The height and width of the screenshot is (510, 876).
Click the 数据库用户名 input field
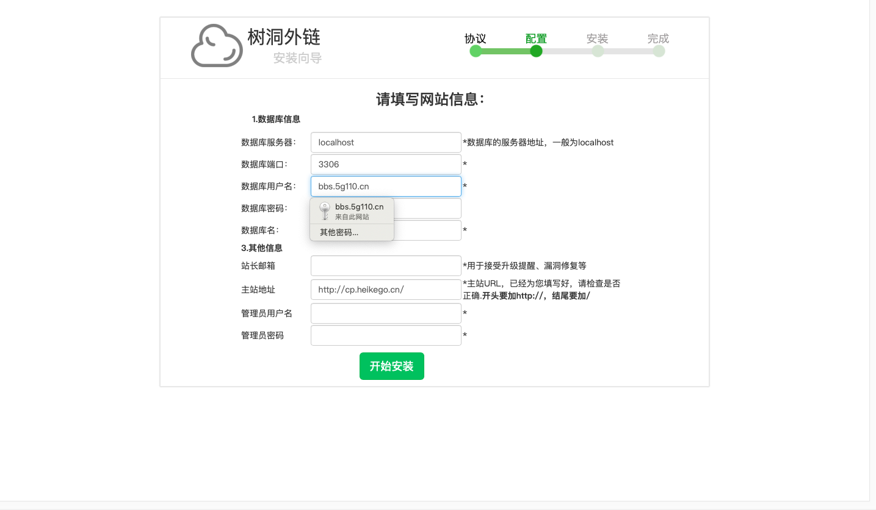pos(386,186)
